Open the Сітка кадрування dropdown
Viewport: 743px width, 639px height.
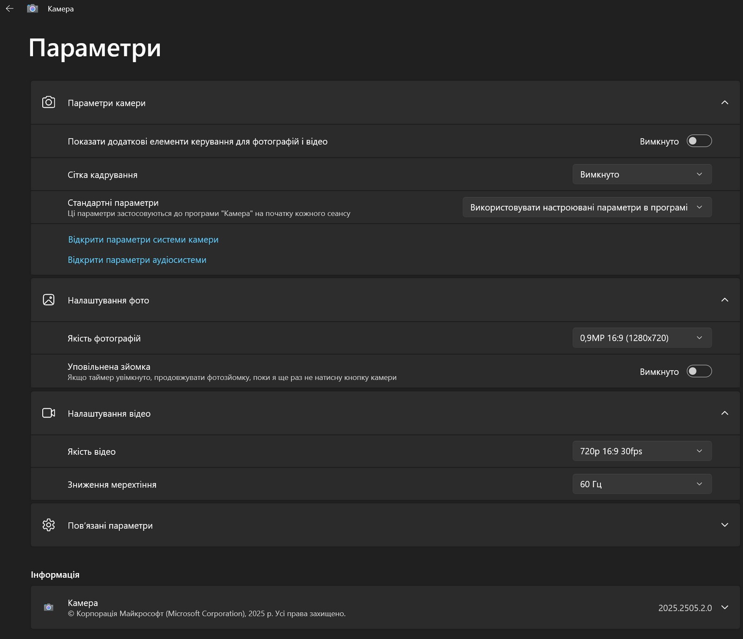pos(642,174)
